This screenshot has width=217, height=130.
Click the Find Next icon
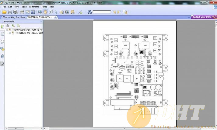pyautogui.click(x=119, y=12)
